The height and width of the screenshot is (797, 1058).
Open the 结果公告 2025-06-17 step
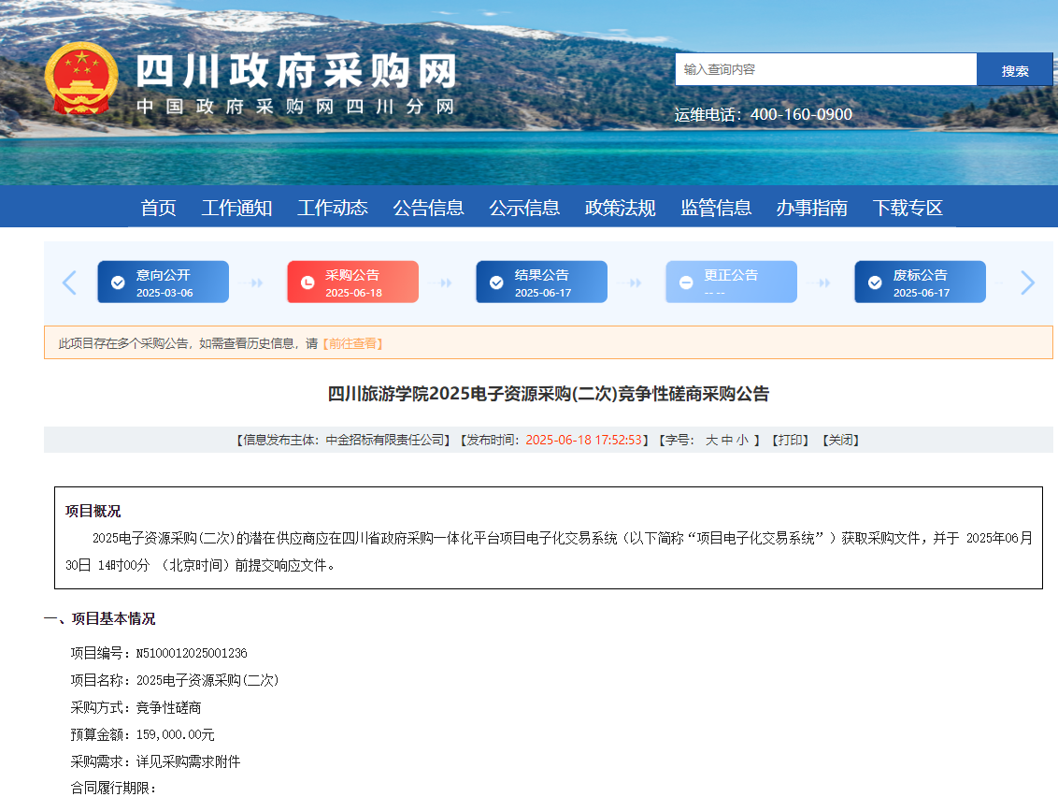click(542, 282)
